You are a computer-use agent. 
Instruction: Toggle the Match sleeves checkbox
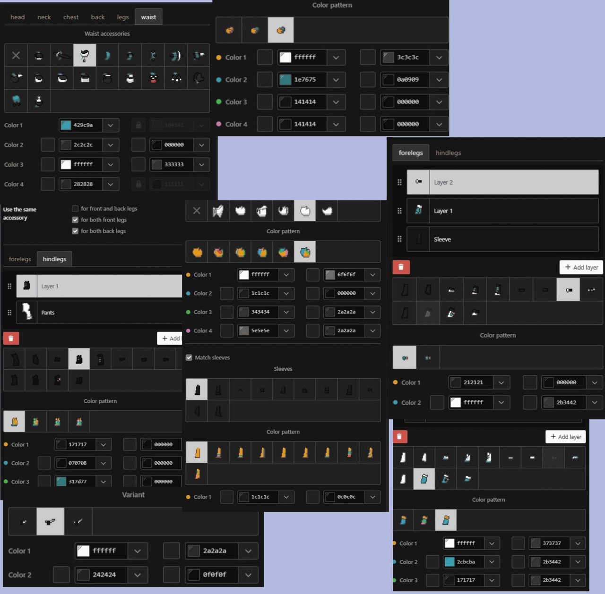[x=189, y=358]
